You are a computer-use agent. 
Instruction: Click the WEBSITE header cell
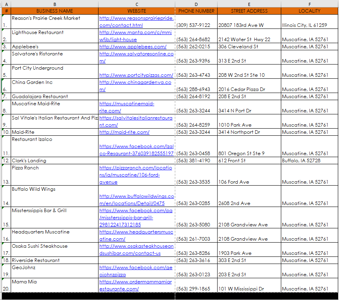tap(136, 11)
